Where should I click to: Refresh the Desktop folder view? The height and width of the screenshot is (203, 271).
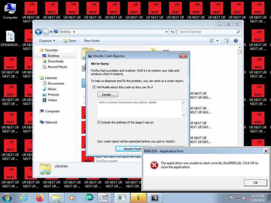pos(173,32)
